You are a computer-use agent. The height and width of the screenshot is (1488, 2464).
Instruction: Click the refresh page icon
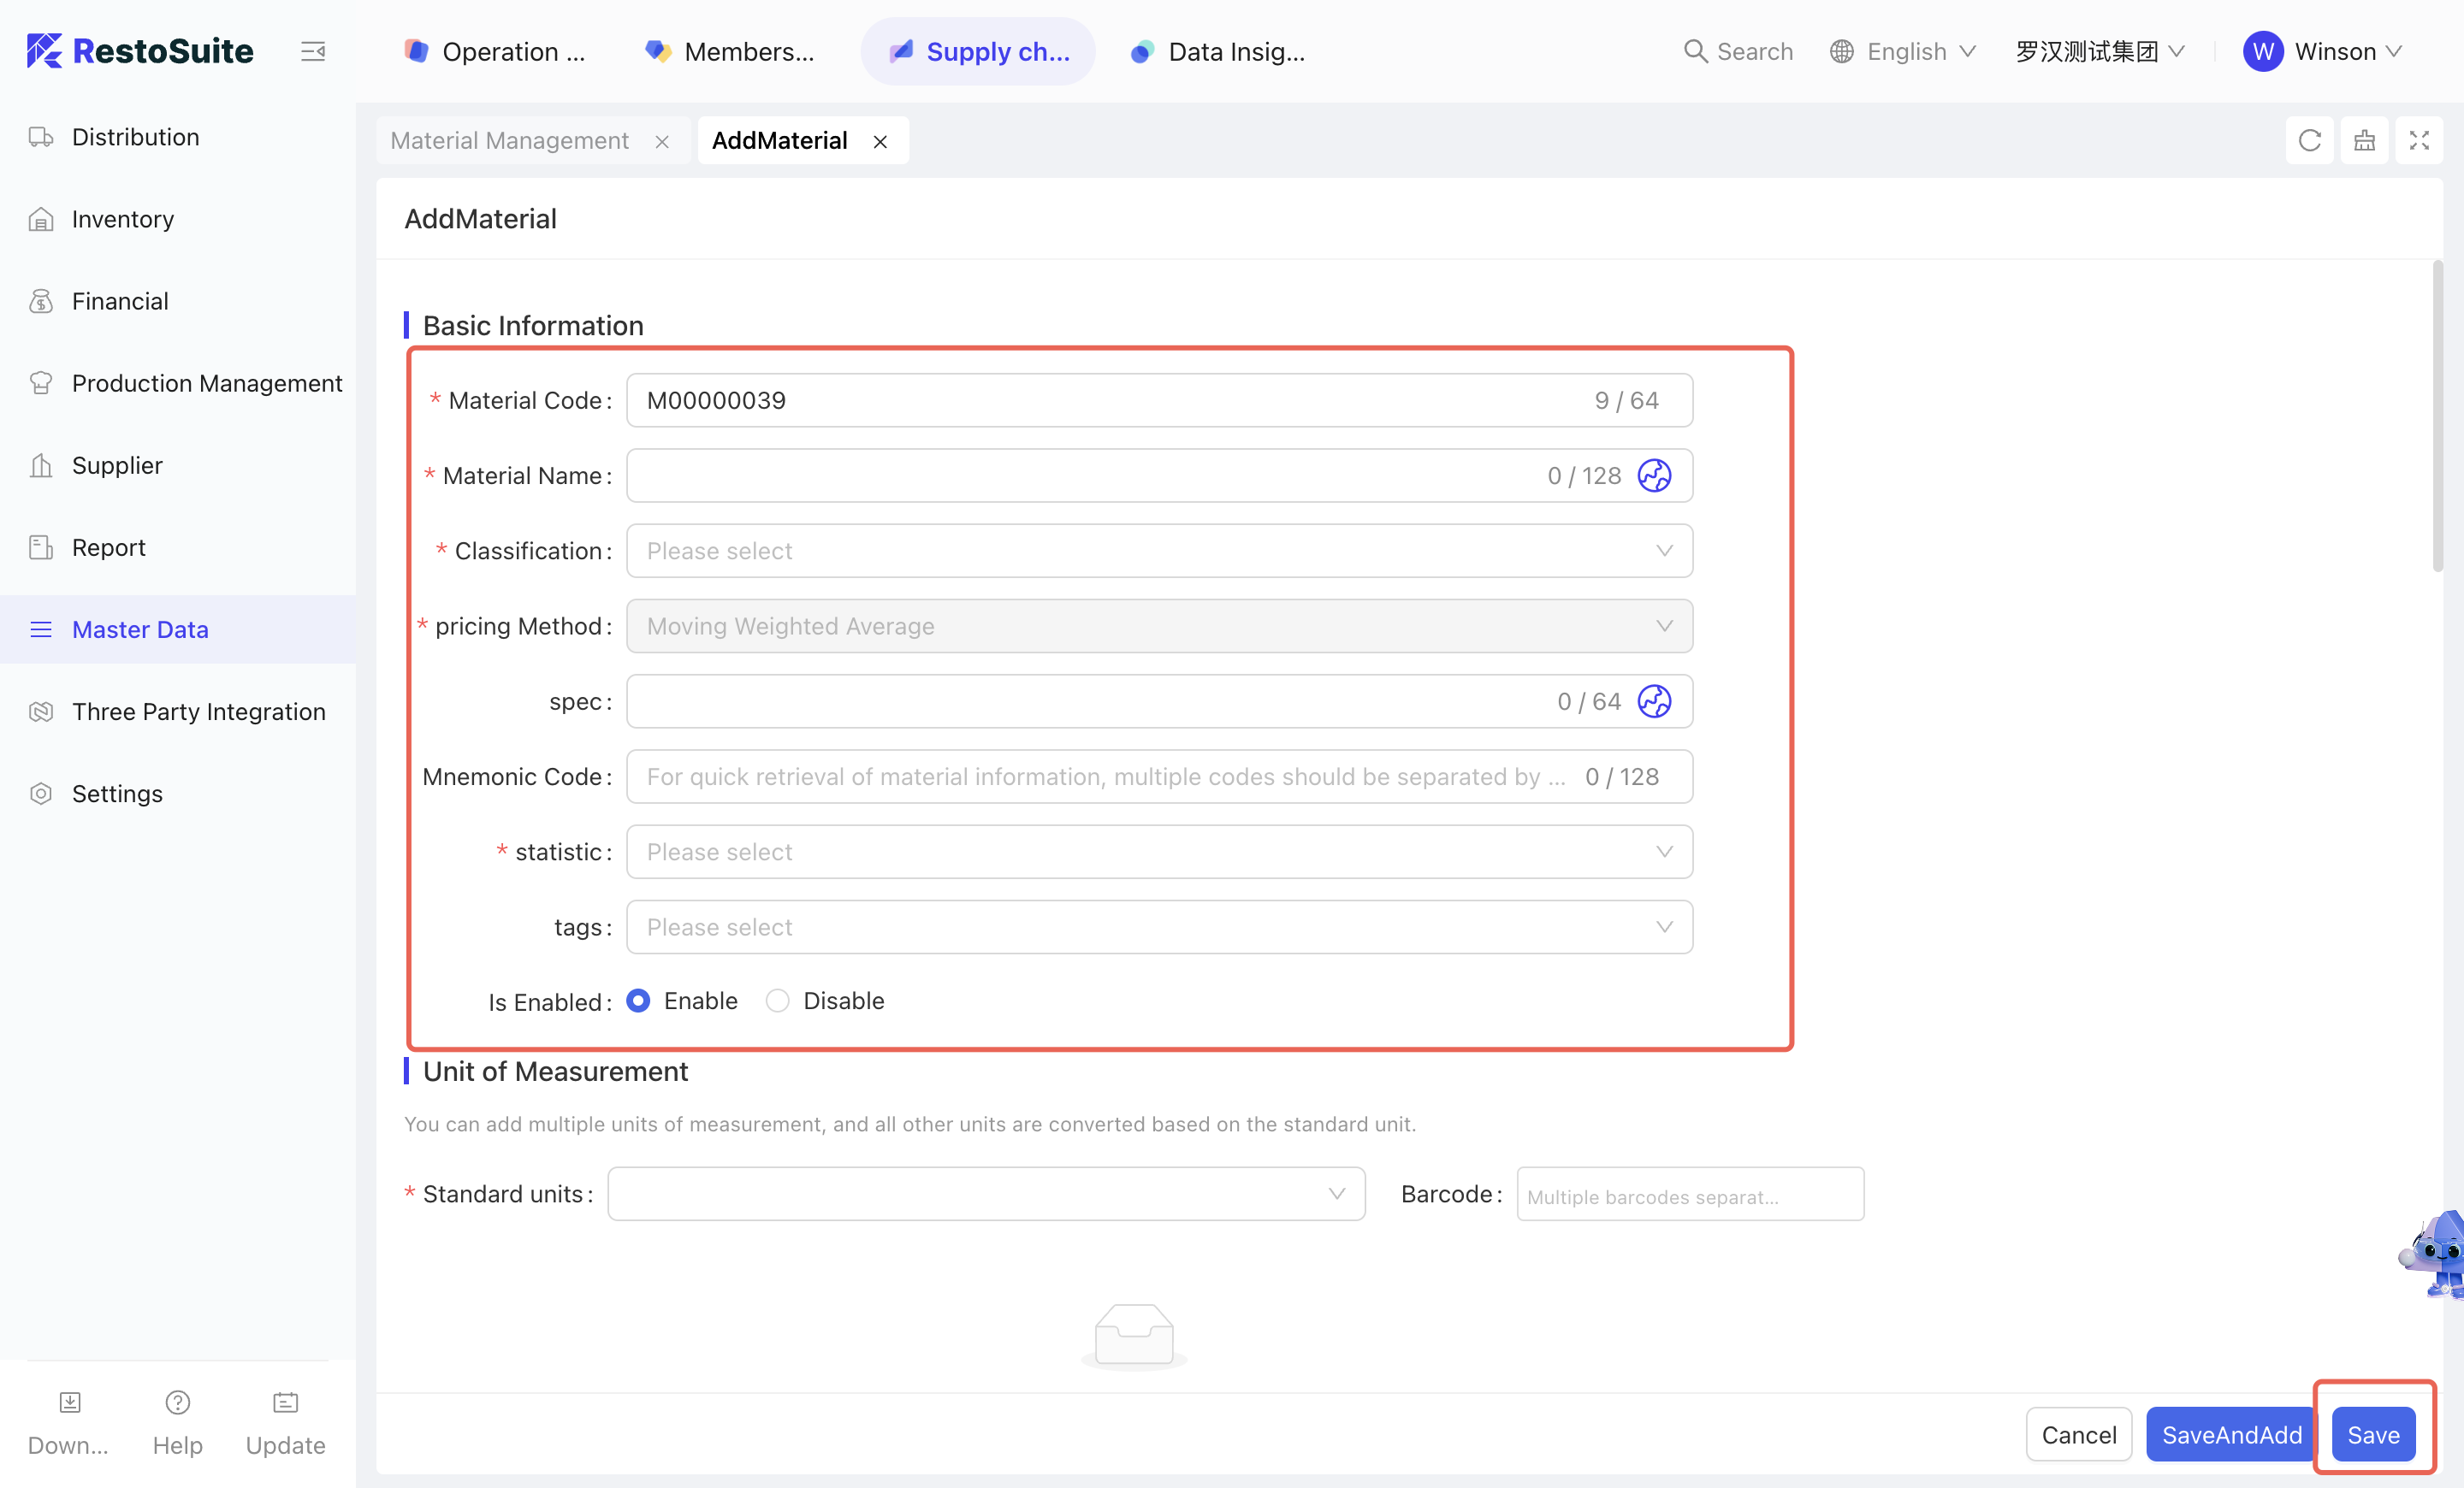2309,141
